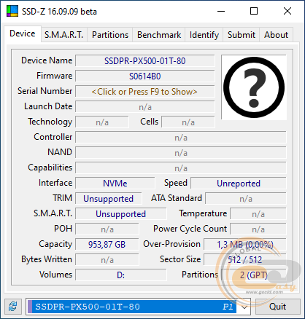Click the Volumes value D:

coord(121,275)
